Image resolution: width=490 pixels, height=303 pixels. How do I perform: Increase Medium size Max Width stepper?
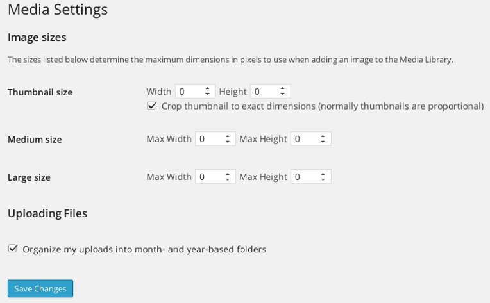pos(228,136)
